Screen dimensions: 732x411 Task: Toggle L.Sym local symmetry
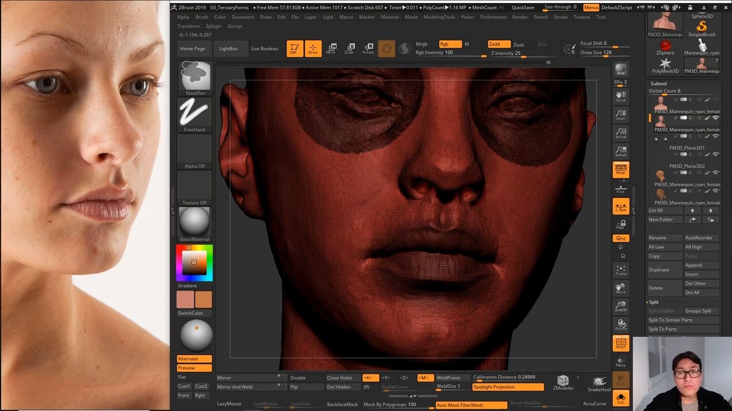coord(620,207)
